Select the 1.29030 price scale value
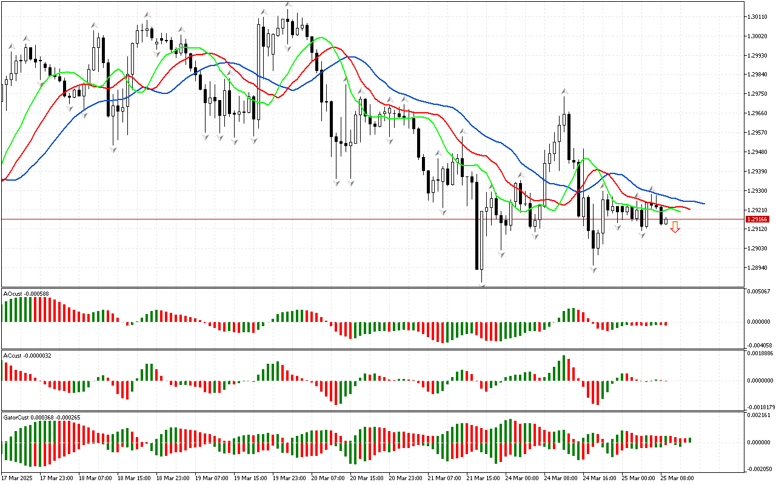 pos(758,249)
